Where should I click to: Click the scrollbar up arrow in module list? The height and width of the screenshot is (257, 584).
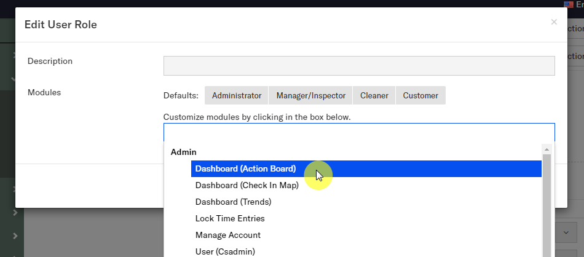(x=546, y=149)
